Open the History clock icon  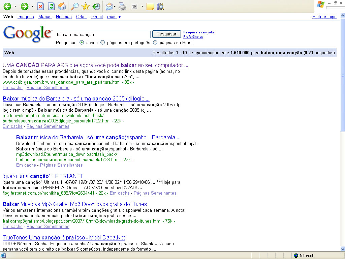point(96,6)
